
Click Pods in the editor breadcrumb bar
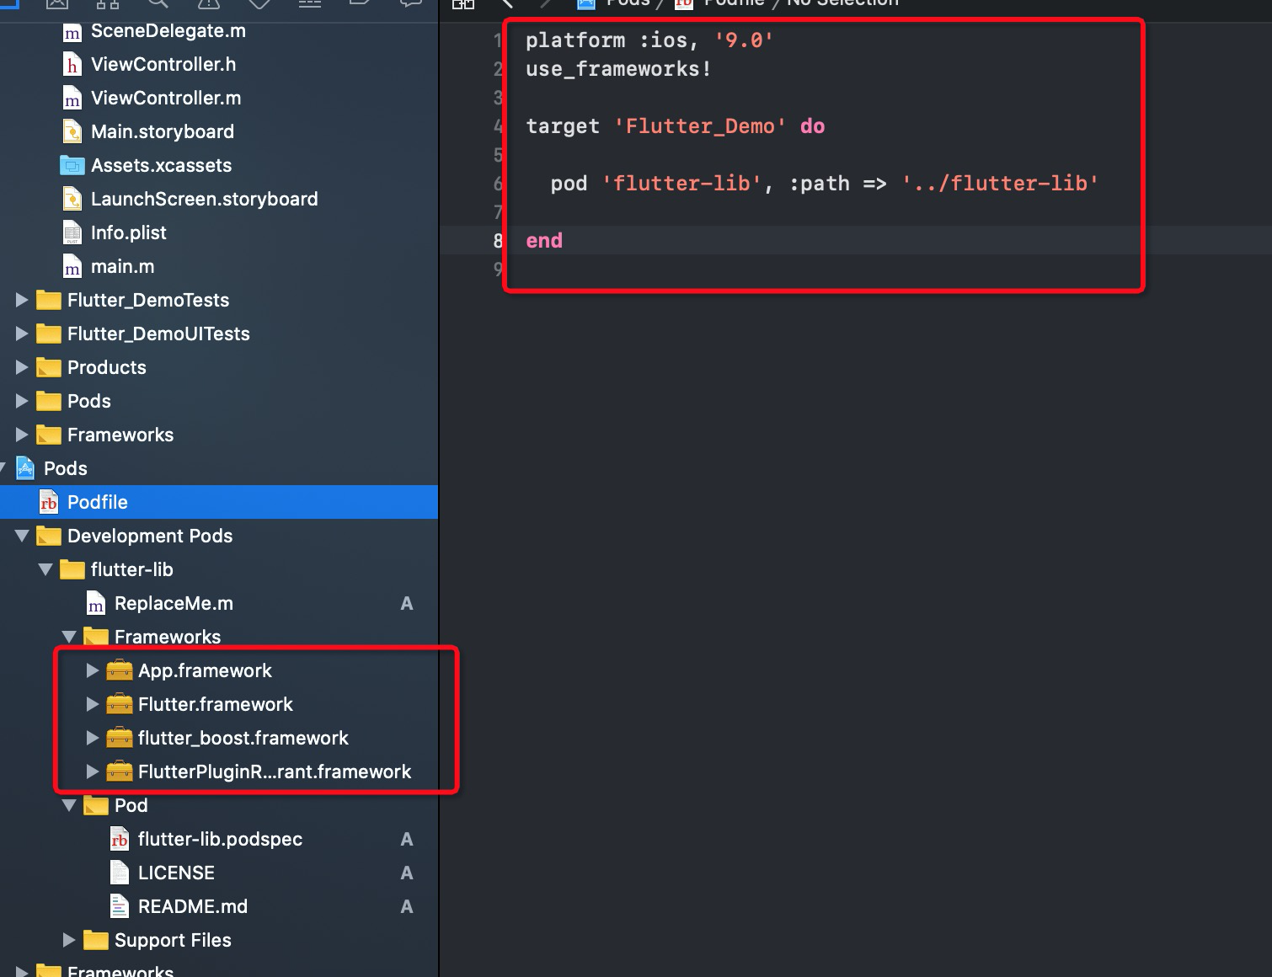[627, 4]
